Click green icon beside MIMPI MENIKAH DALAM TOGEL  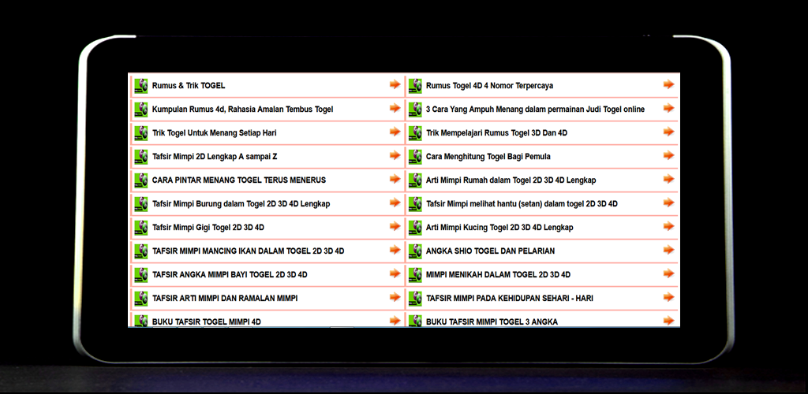pyautogui.click(x=415, y=275)
